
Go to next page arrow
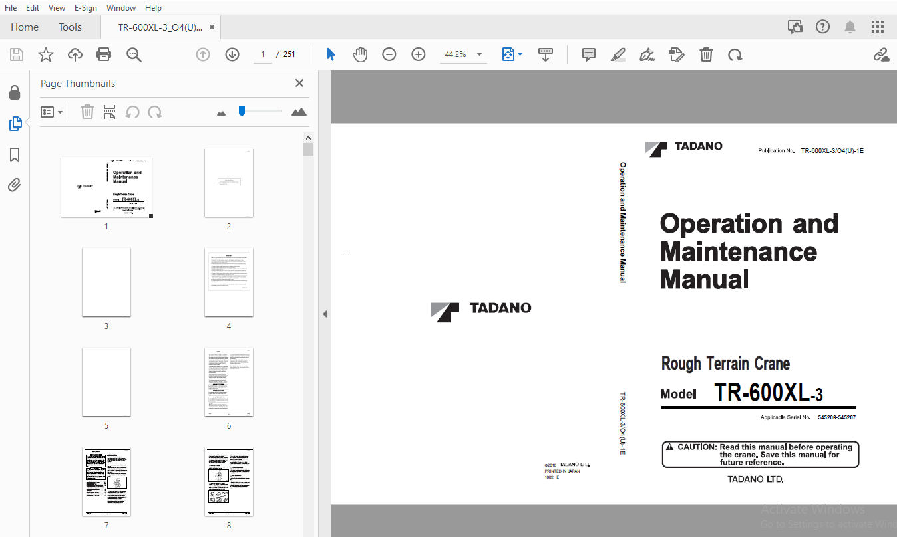[232, 54]
